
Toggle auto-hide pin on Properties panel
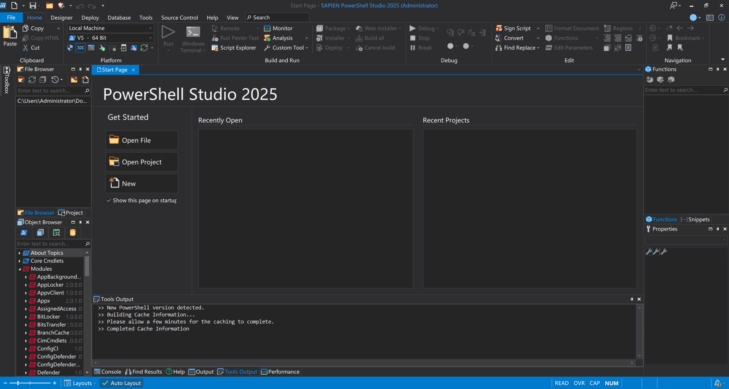tap(718, 229)
